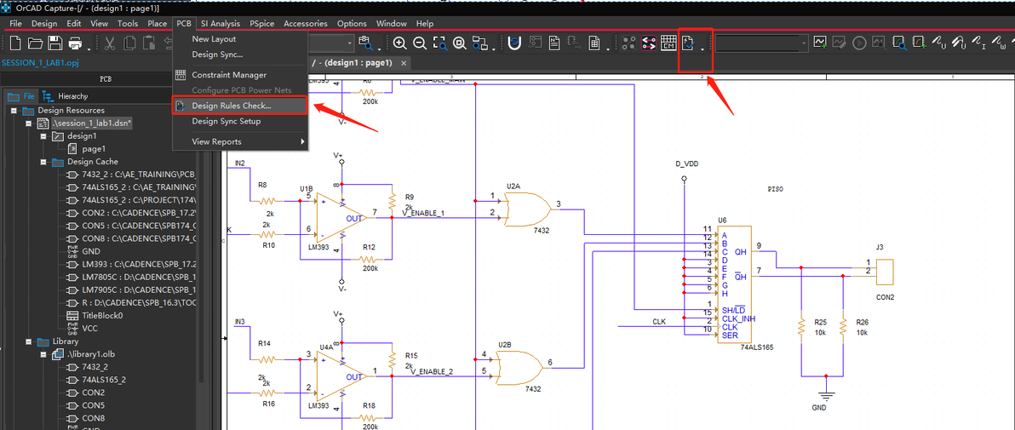The image size is (1015, 430).
Task: Click the Zoom Out magnifier icon
Action: pyautogui.click(x=420, y=43)
